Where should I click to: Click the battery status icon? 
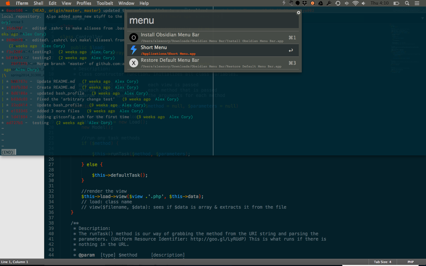pyautogui.click(x=396, y=3)
